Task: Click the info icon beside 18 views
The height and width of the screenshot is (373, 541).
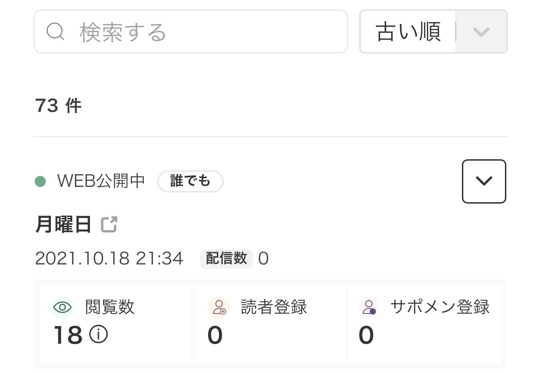Action: (98, 335)
